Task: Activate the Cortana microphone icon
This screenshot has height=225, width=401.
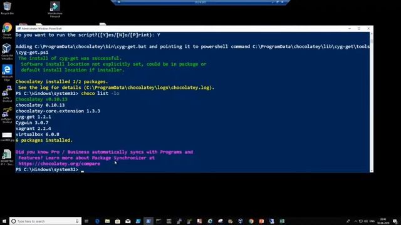Action: (77, 221)
